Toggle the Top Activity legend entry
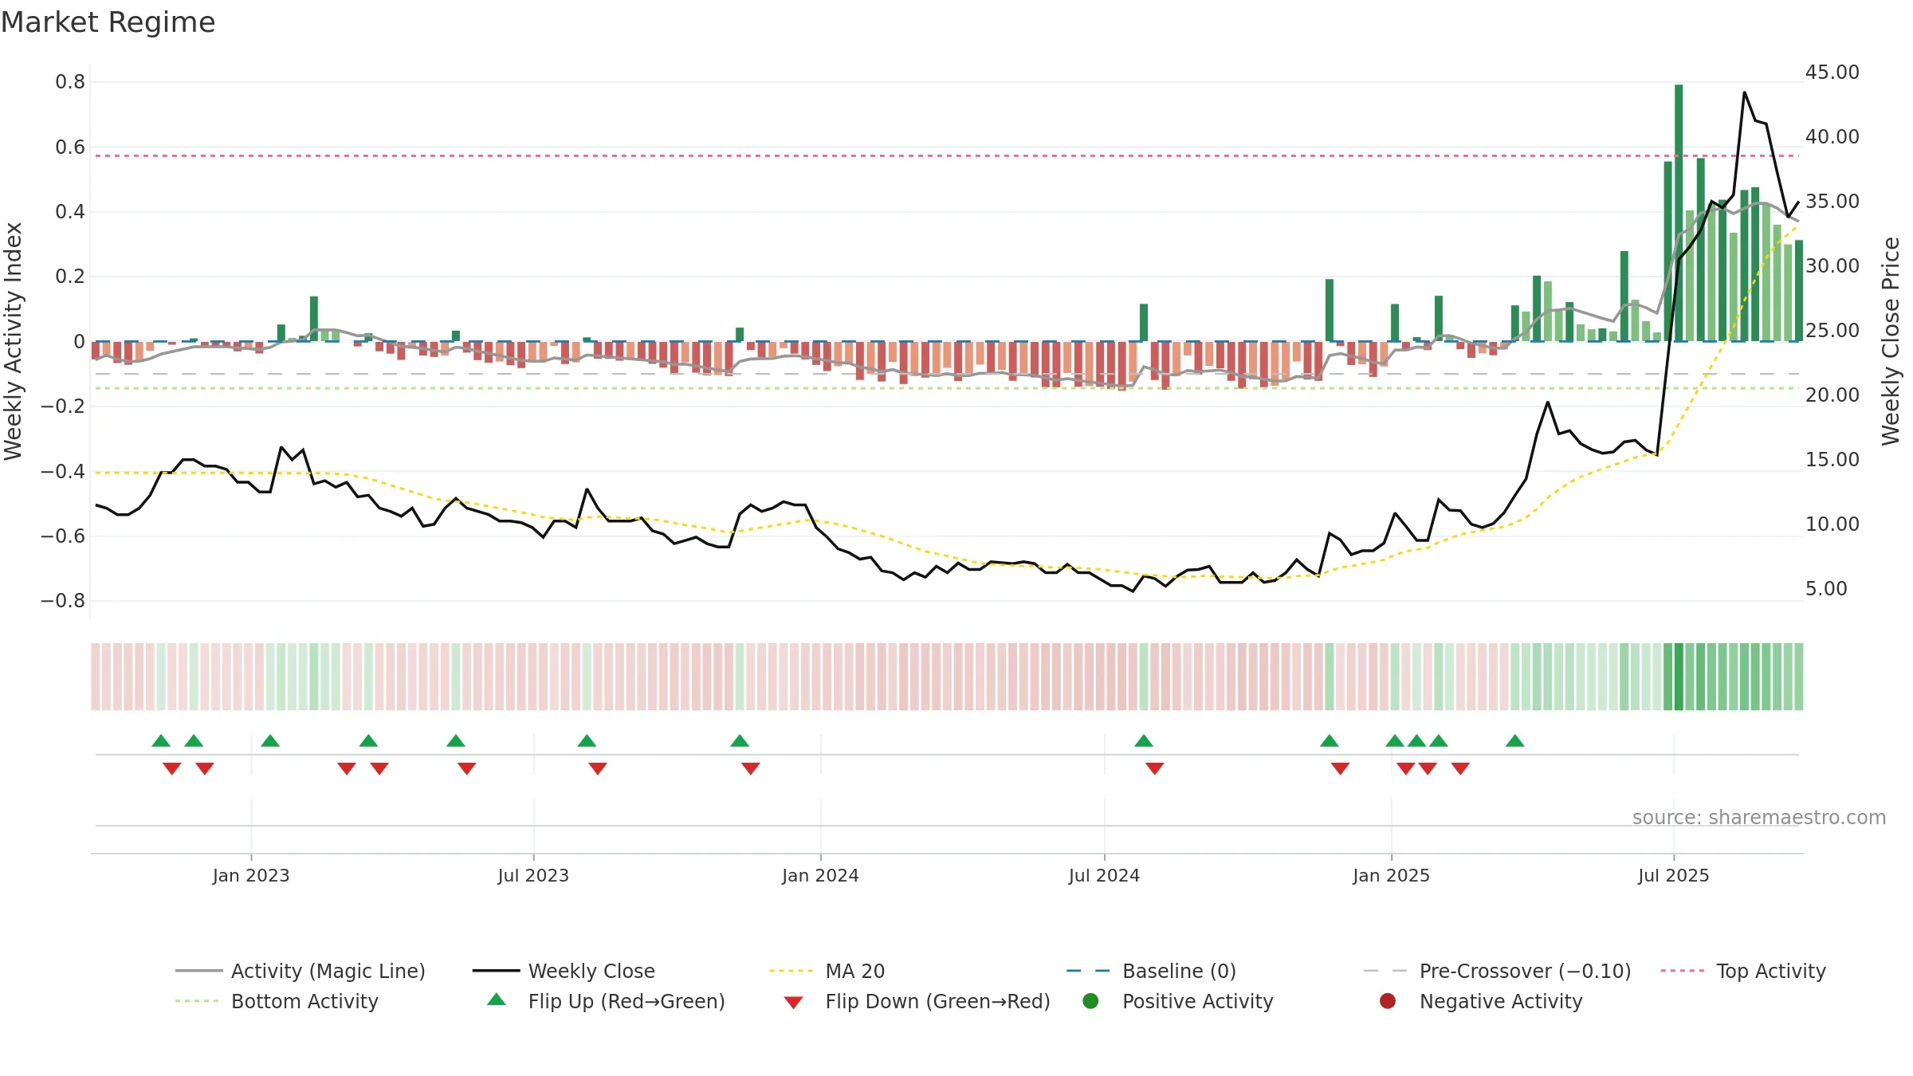Screen dimensions: 1913x1076 click(x=1743, y=971)
